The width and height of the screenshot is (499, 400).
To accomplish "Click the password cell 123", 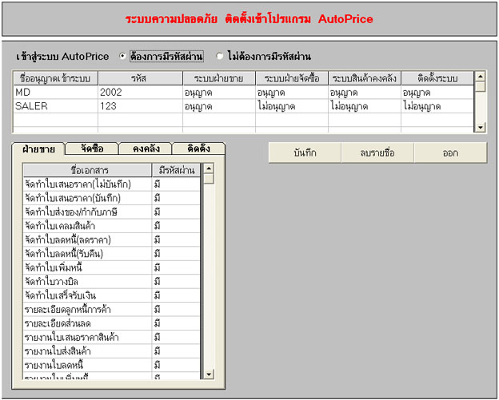I will pos(141,106).
